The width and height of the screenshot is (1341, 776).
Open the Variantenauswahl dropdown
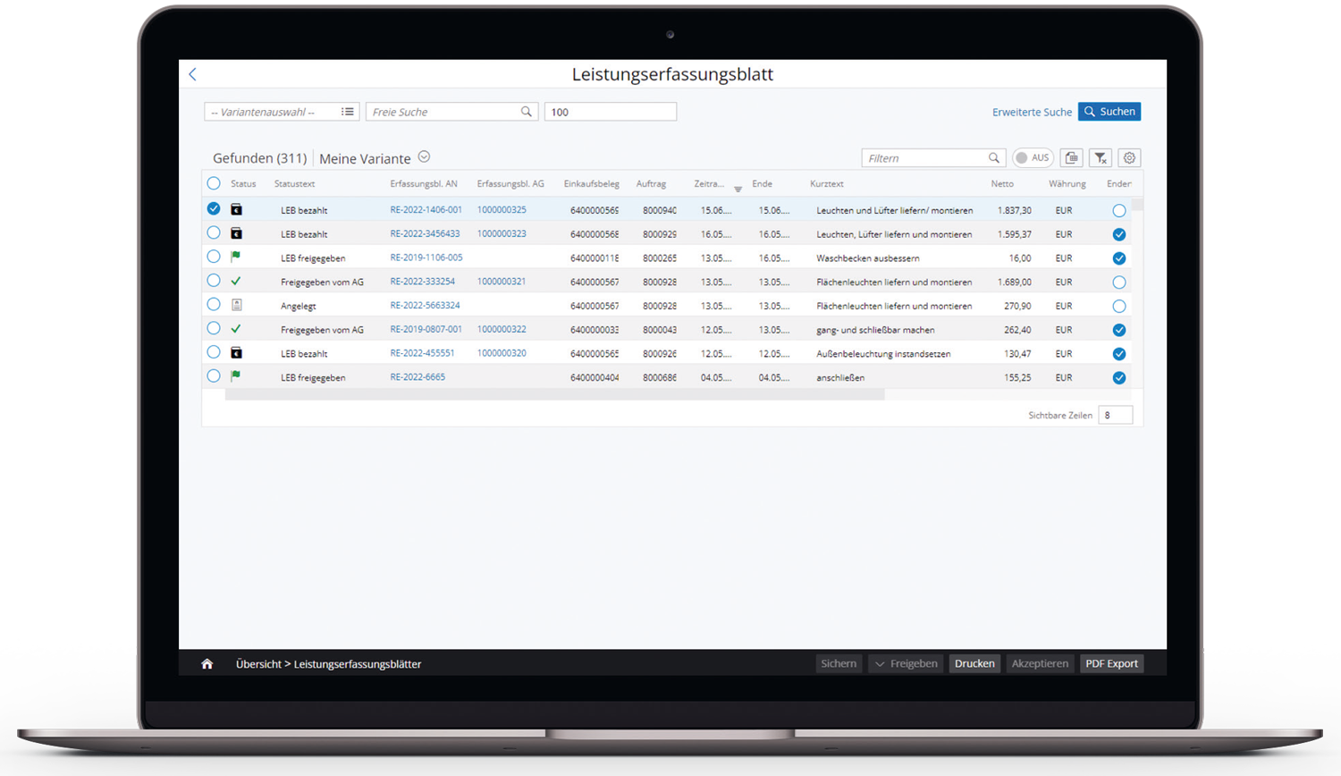(x=281, y=112)
